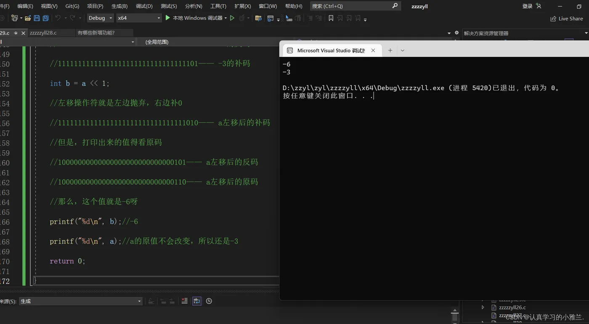Open the Git(G) menu
The height and width of the screenshot is (324, 589).
[x=72, y=6]
